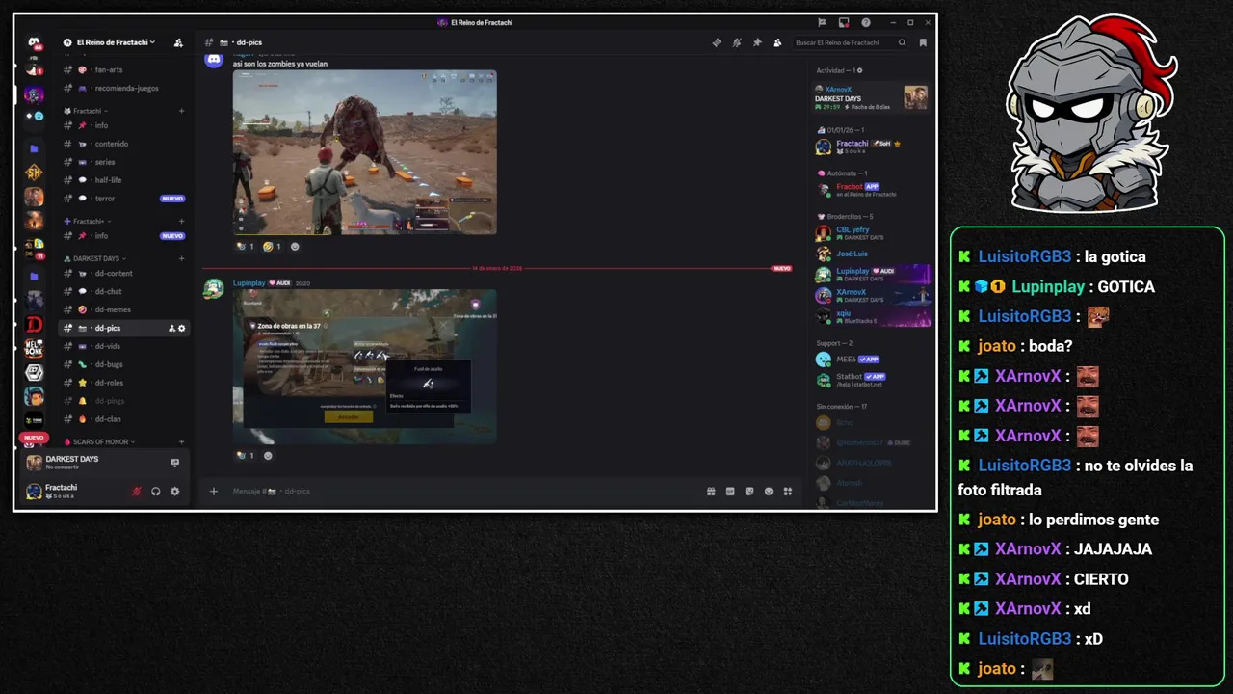Toggle notification settings bell in header
The width and height of the screenshot is (1233, 694).
736,42
